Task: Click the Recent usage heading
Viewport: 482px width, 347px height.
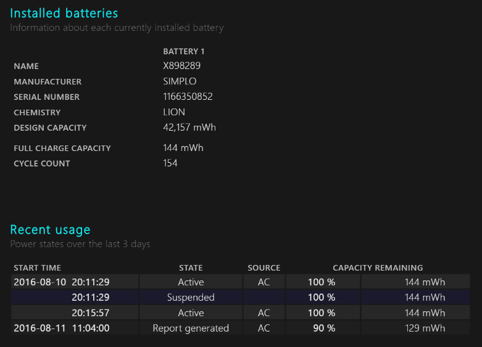Action: point(51,230)
